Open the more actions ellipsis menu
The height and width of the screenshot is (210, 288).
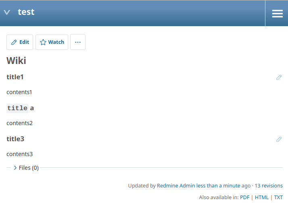(78, 42)
